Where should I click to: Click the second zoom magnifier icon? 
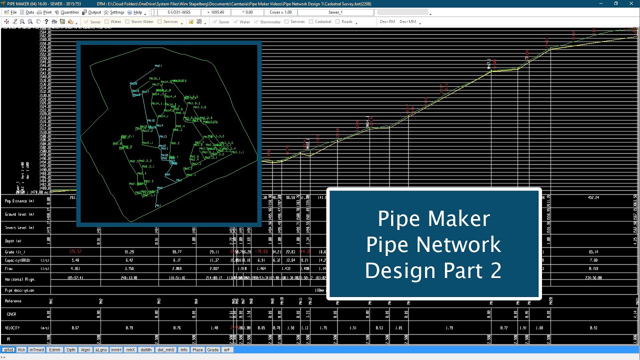(30, 21)
